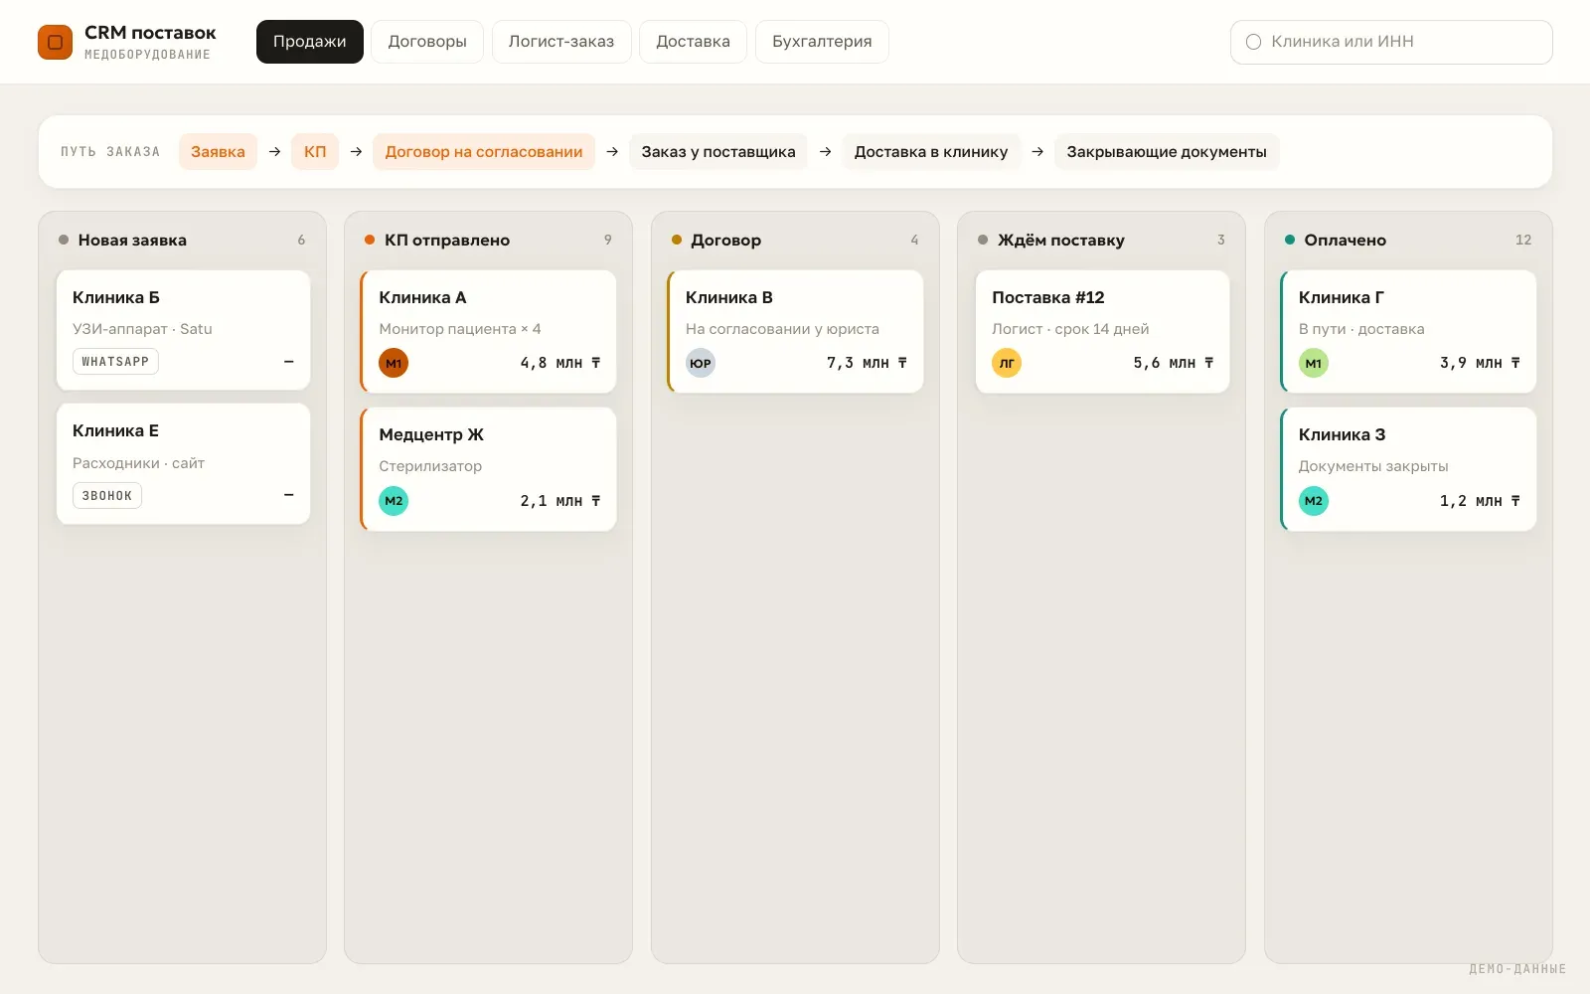This screenshot has height=994, width=1590.
Task: Click the WHATSAPP tag on Клиника Б
Action: pyautogui.click(x=115, y=362)
